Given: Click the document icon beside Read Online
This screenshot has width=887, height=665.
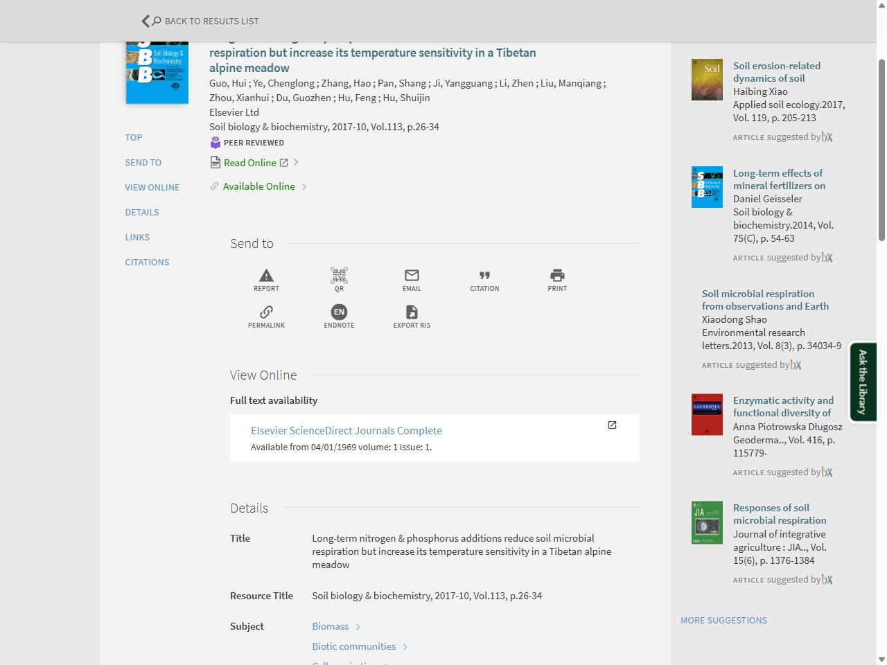Looking at the screenshot, I should point(216,162).
